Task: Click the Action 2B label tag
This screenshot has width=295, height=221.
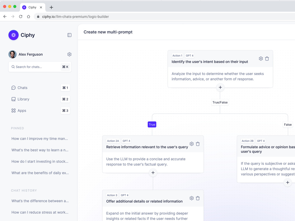Action: pyautogui.click(x=248, y=141)
